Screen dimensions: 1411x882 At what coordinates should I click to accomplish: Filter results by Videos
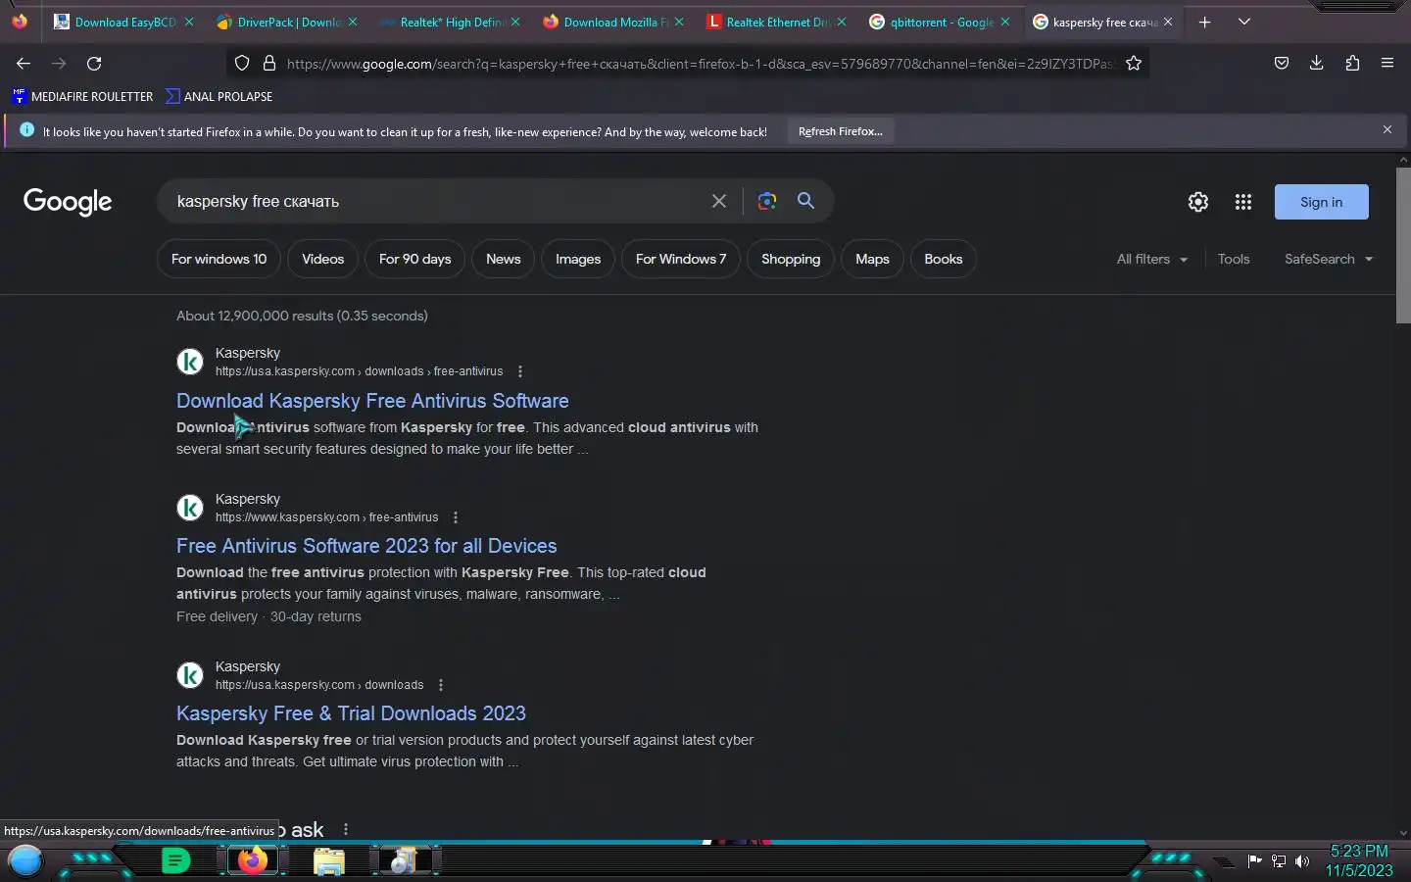pos(322,259)
